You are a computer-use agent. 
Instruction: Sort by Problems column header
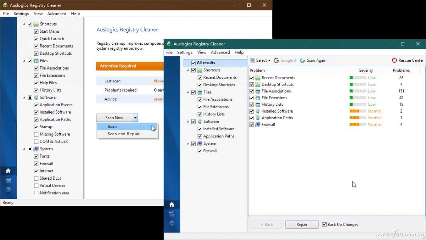(x=401, y=70)
